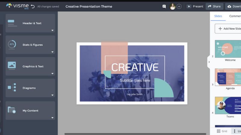241x135 pixels.
Task: Switch to List view
Action: [236, 131]
